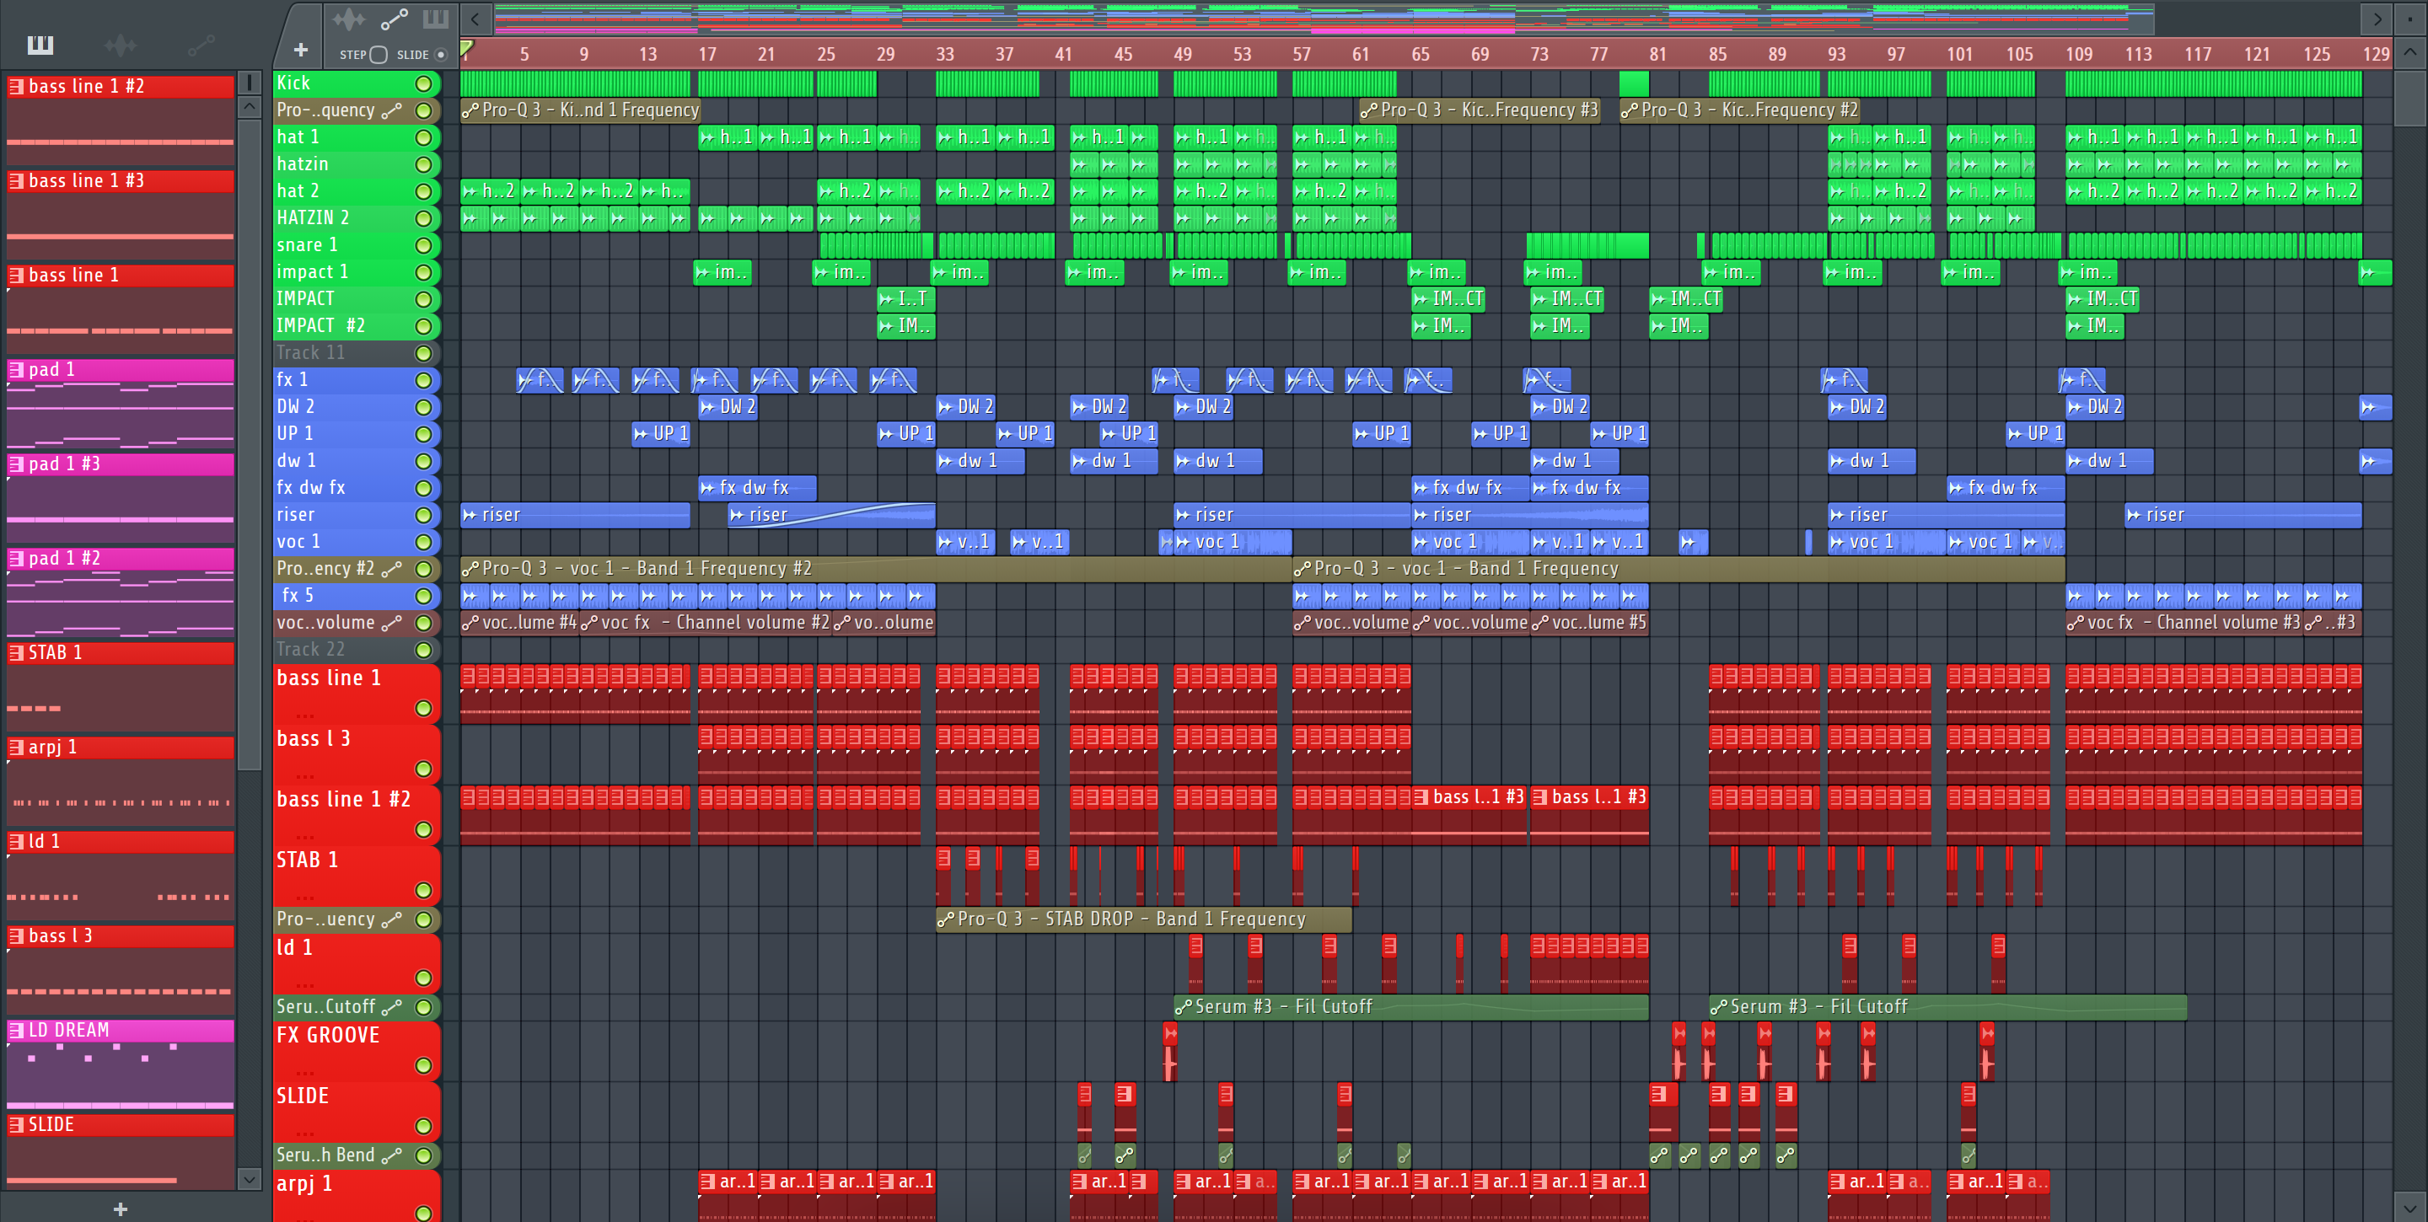Show automation clips in picker via dimmed node icon
The height and width of the screenshot is (1222, 2428).
(201, 45)
